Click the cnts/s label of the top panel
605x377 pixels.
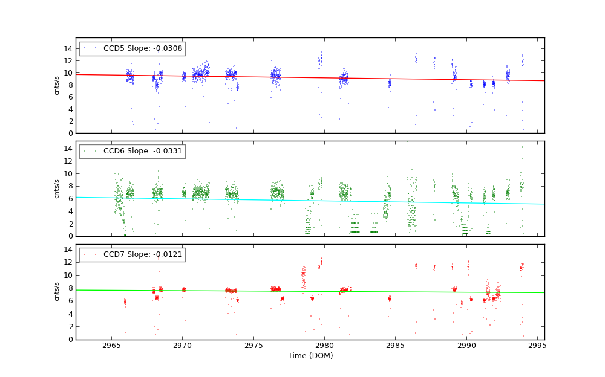click(x=57, y=85)
